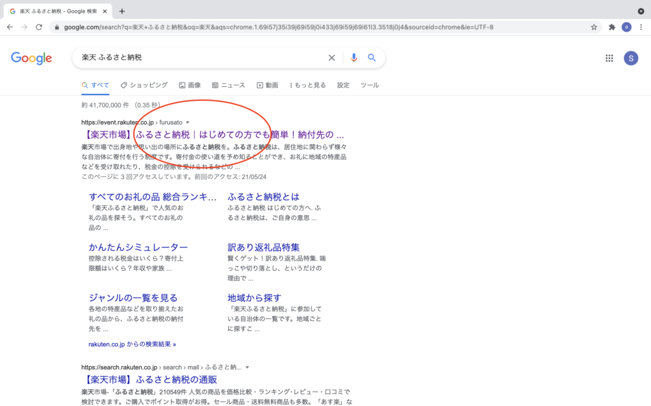Image resolution: width=651 pixels, height=406 pixels.
Task: Open the かんたんシミュレーター sitelink
Action: click(138, 247)
